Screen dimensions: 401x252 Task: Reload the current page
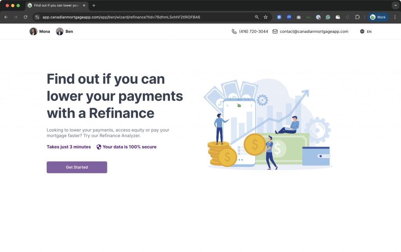[x=25, y=17]
